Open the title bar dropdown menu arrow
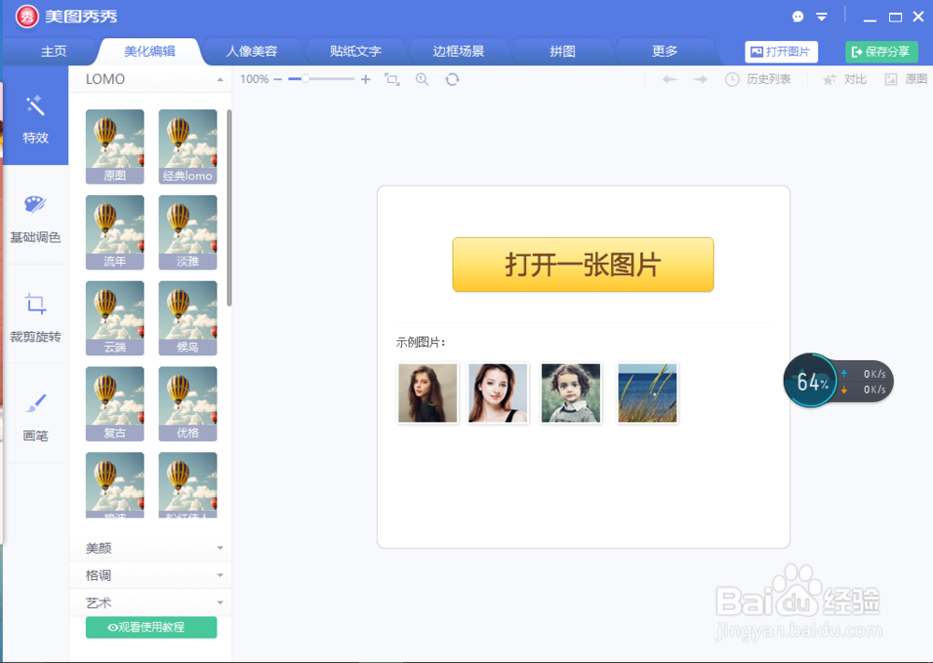The image size is (933, 663). pyautogui.click(x=822, y=17)
